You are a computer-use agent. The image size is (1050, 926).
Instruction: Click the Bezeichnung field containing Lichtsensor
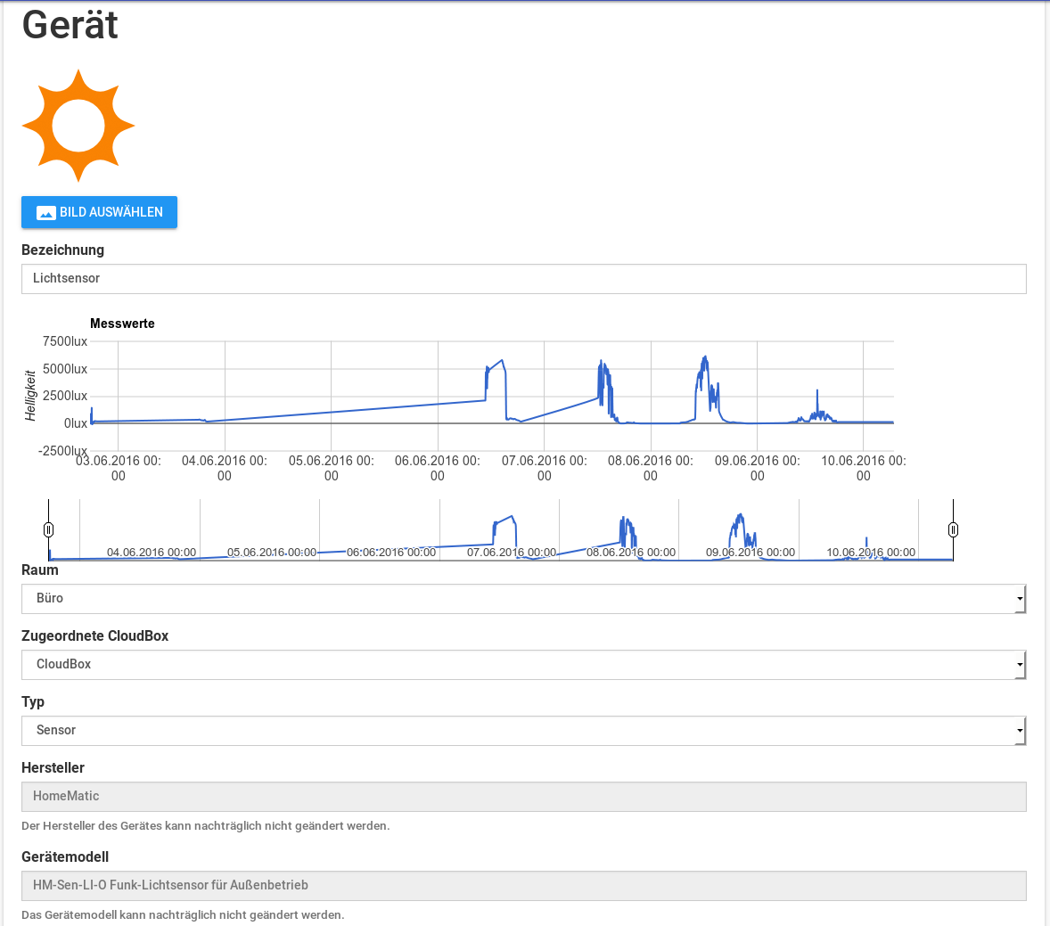(x=523, y=279)
